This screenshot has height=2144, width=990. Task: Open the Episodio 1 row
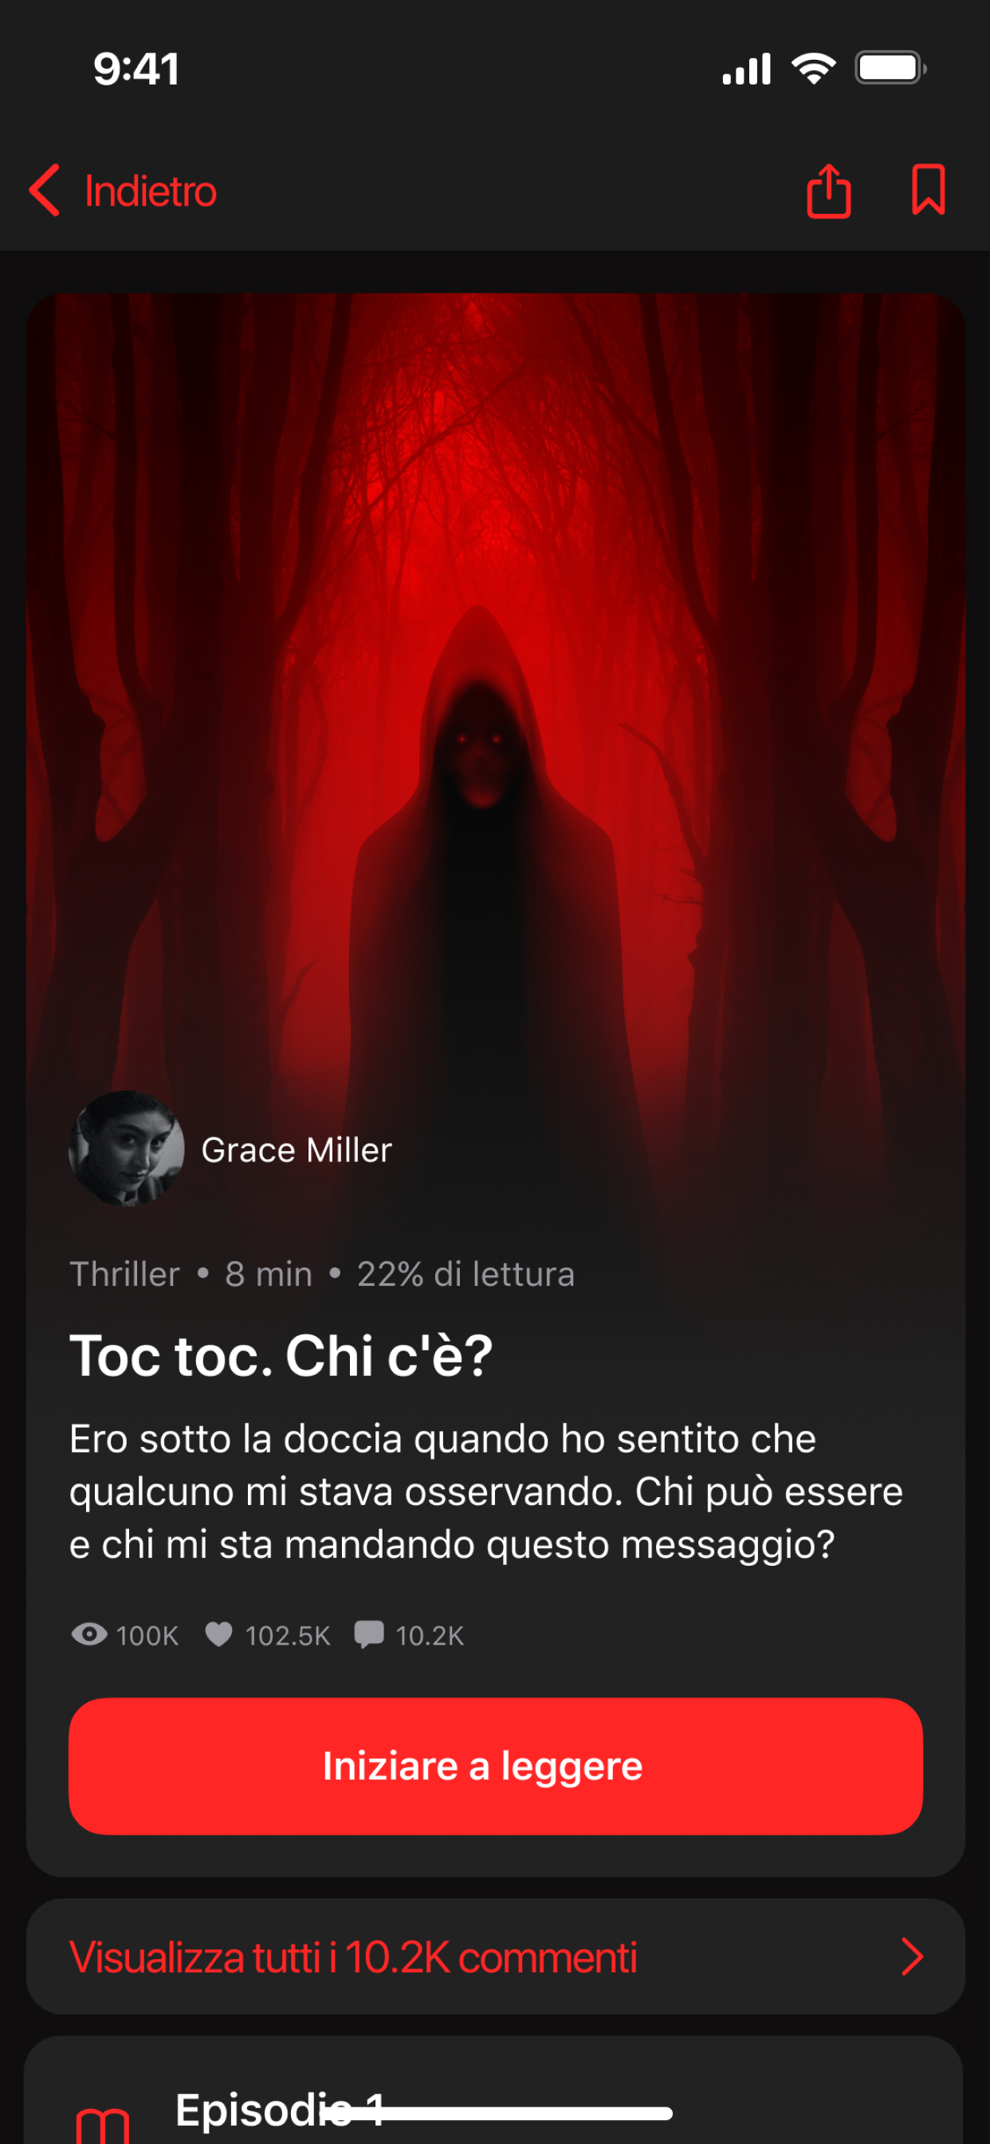(x=493, y=2090)
